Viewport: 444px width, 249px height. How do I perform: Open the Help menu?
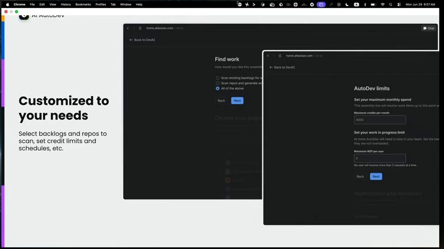(x=139, y=5)
